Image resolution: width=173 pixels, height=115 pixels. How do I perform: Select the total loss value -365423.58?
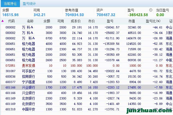(x=138, y=15)
